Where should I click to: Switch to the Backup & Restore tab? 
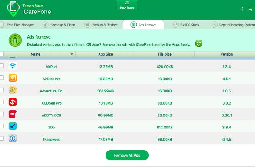pyautogui.click(x=101, y=25)
